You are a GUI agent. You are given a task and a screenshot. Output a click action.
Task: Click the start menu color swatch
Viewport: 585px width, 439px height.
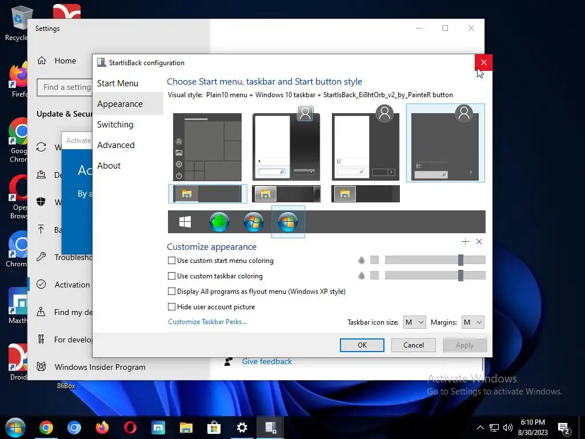coord(374,260)
